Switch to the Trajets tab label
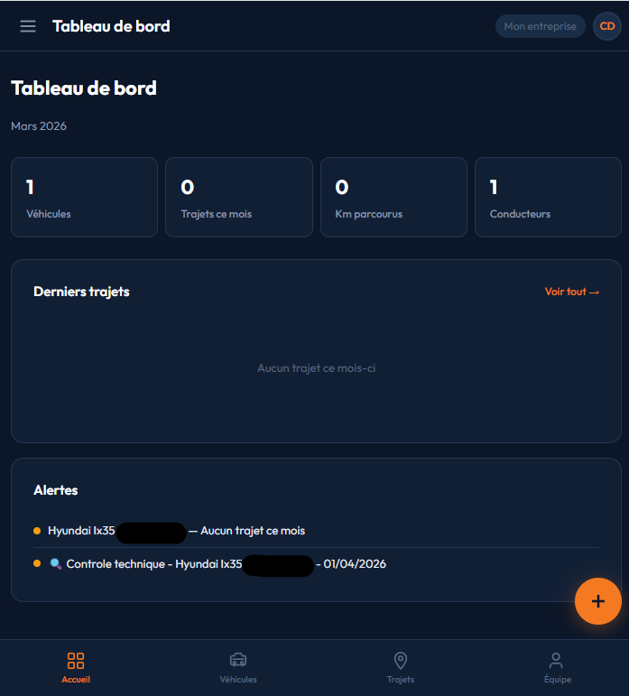Screen dimensions: 629x696 click(401, 680)
